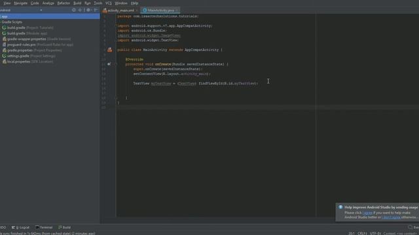
Task: Click the cursor position indicator in status bar
Action: tap(352, 234)
